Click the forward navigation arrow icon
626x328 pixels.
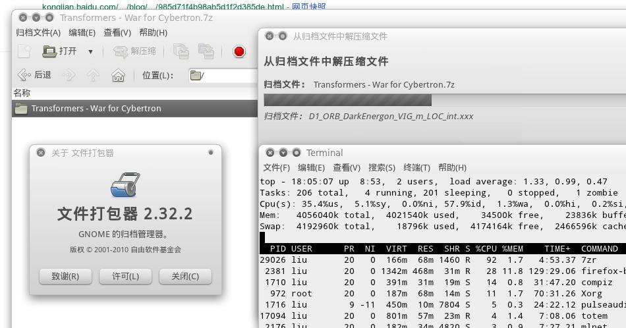[69, 75]
